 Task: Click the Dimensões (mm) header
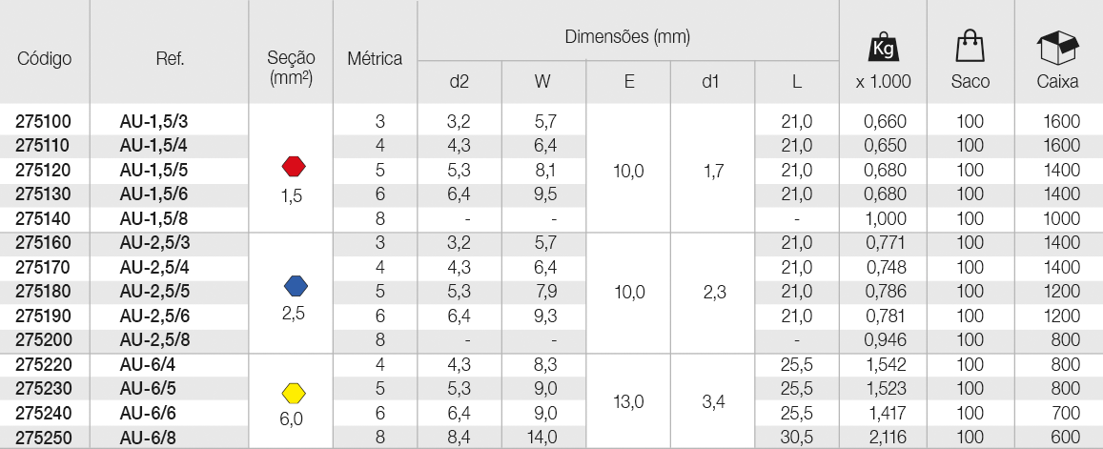627,36
